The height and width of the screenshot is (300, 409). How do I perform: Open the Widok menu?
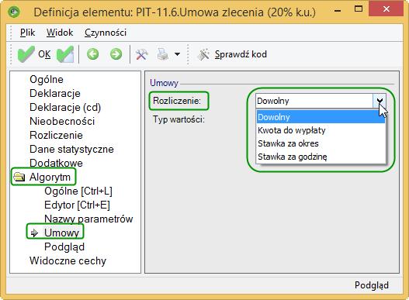[x=60, y=33]
